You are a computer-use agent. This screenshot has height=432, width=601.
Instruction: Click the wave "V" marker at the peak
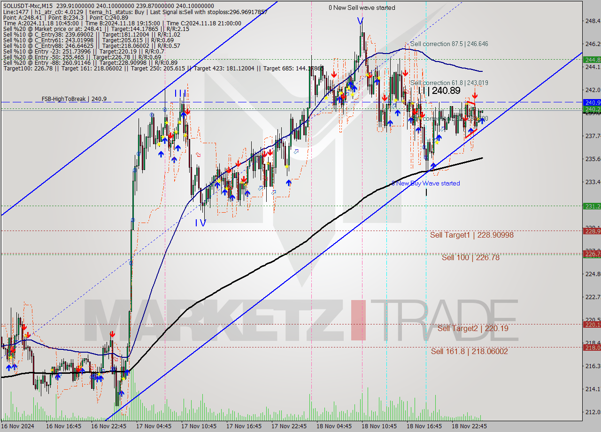click(360, 21)
